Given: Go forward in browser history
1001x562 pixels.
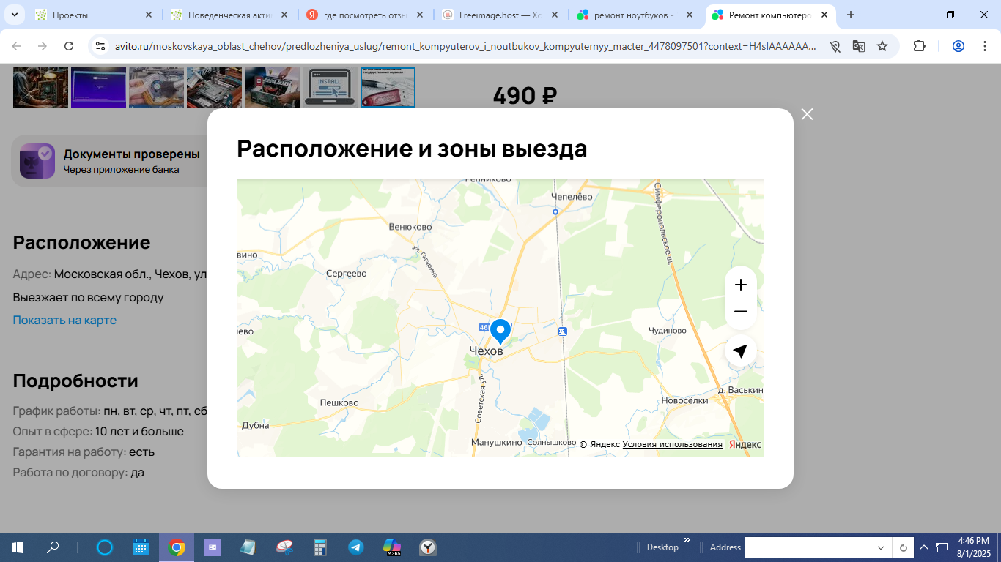Looking at the screenshot, I should point(43,46).
